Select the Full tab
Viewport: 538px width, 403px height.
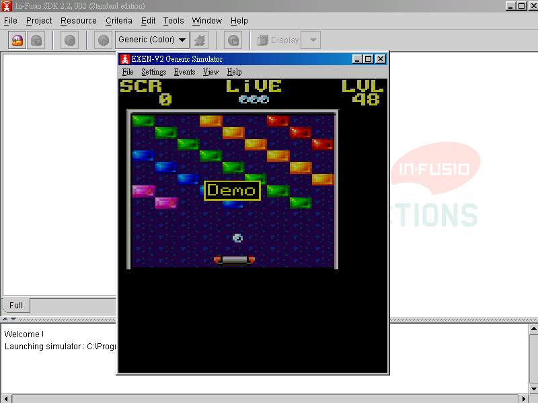tap(16, 306)
